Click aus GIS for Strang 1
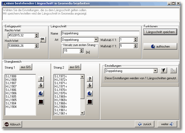The height and width of the screenshot is (133, 185). 26,67
